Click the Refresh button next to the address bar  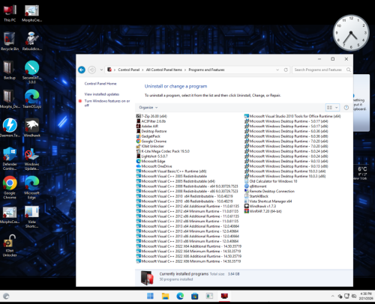tap(286, 70)
